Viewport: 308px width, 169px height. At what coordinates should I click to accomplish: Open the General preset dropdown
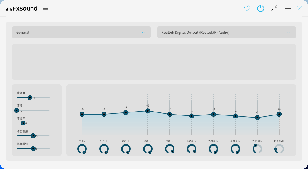click(x=81, y=32)
